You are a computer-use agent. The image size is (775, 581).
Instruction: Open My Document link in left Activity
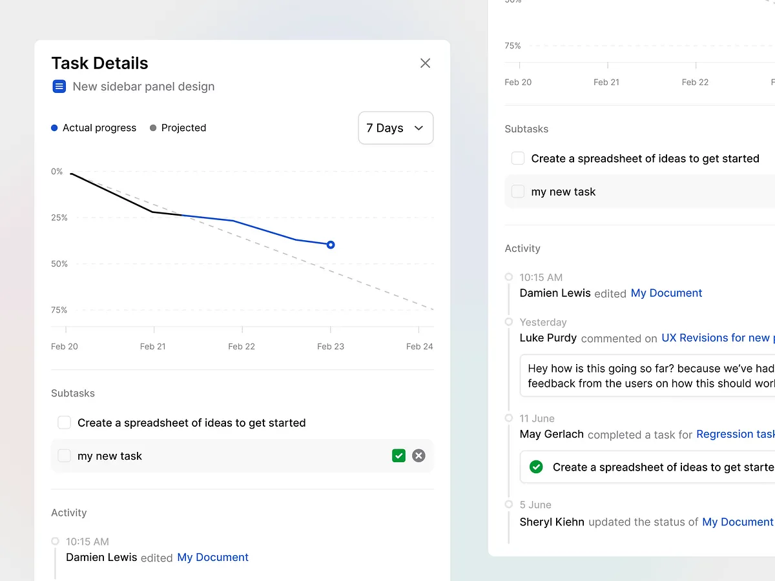click(212, 557)
